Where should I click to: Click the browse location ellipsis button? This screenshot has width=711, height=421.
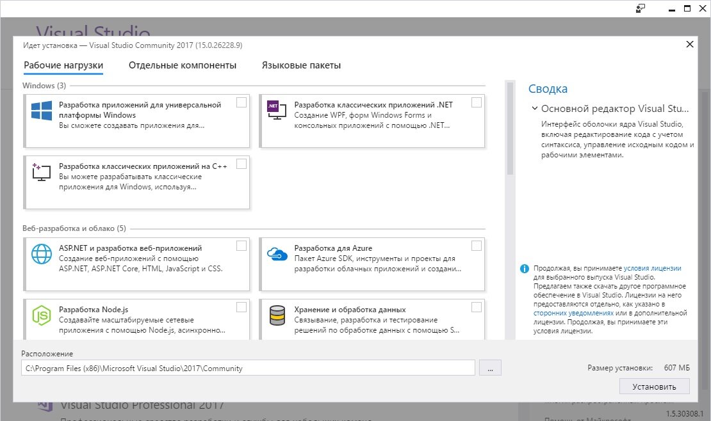click(490, 368)
